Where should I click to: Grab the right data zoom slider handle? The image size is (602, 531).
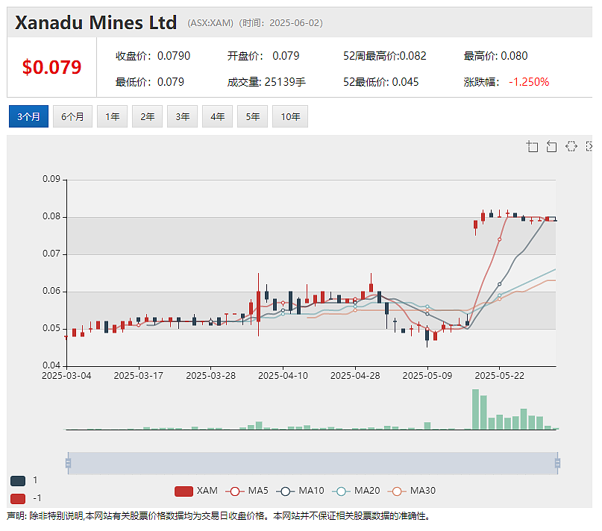point(557,463)
